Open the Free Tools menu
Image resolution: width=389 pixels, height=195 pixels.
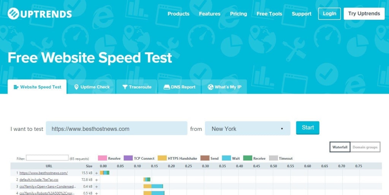(x=269, y=14)
